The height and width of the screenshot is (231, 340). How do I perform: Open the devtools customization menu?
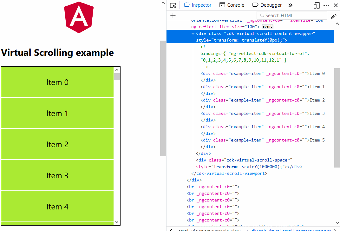[326, 5]
